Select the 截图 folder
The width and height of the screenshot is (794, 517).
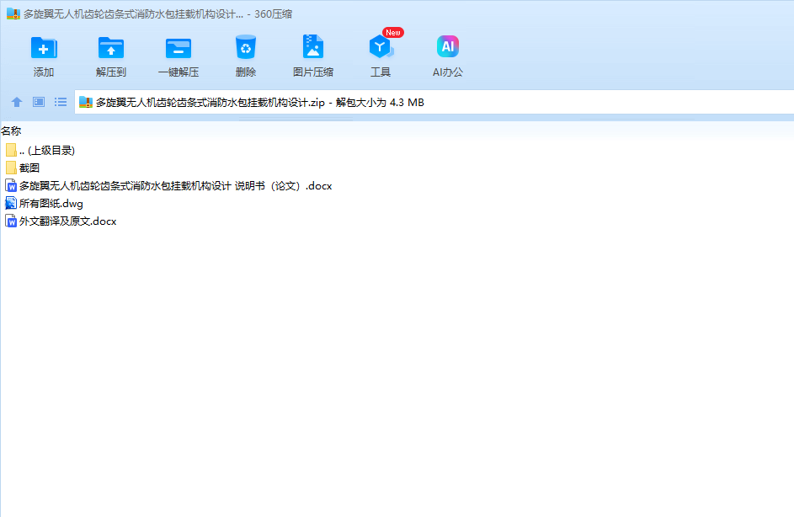(x=23, y=168)
